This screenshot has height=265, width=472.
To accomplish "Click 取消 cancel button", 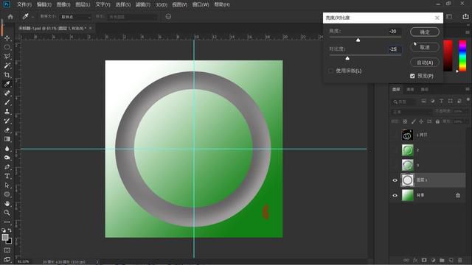I will (x=425, y=47).
